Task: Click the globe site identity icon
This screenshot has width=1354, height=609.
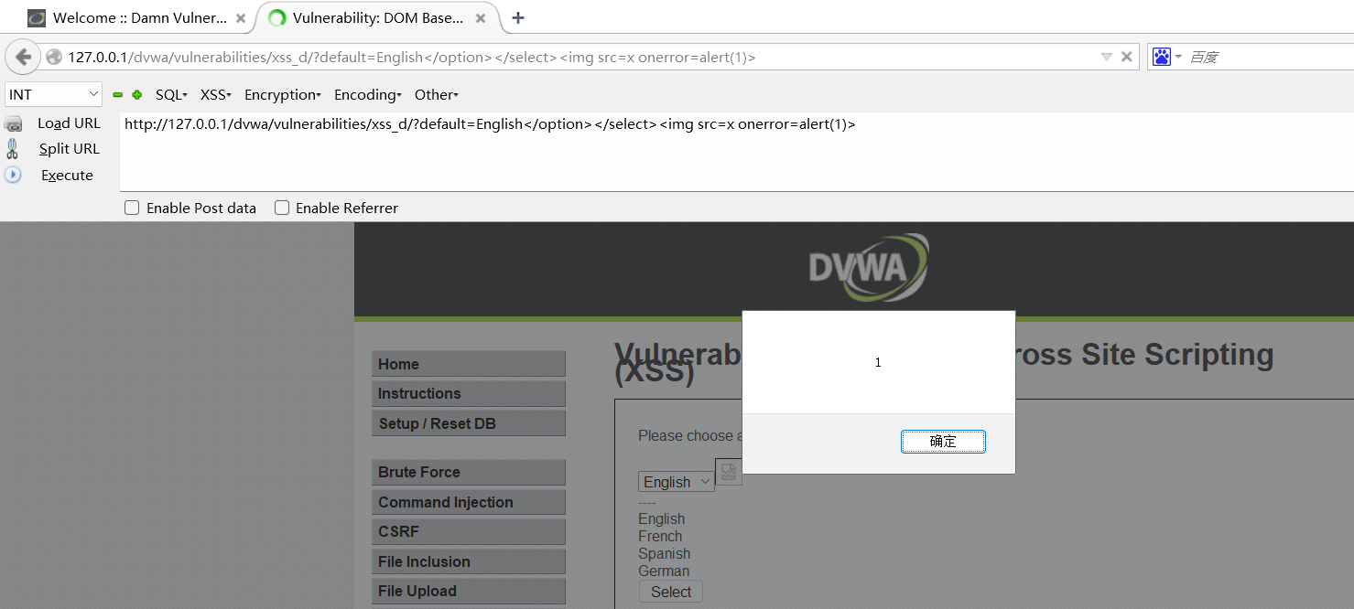Action: click(54, 57)
